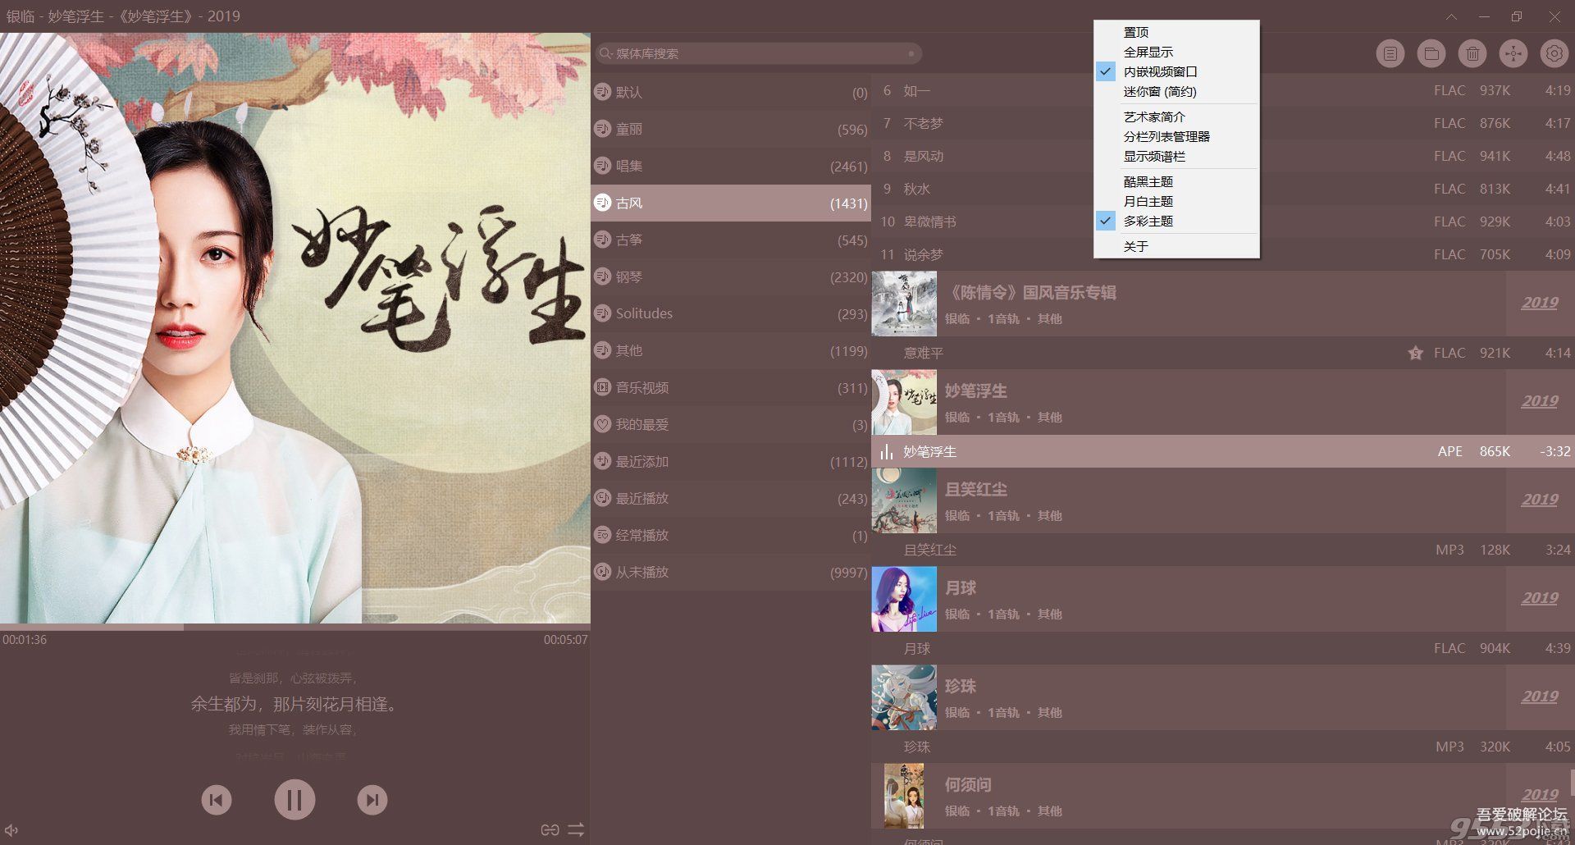Open the folder icon in top toolbar
This screenshot has height=845, width=1575.
1431,54
